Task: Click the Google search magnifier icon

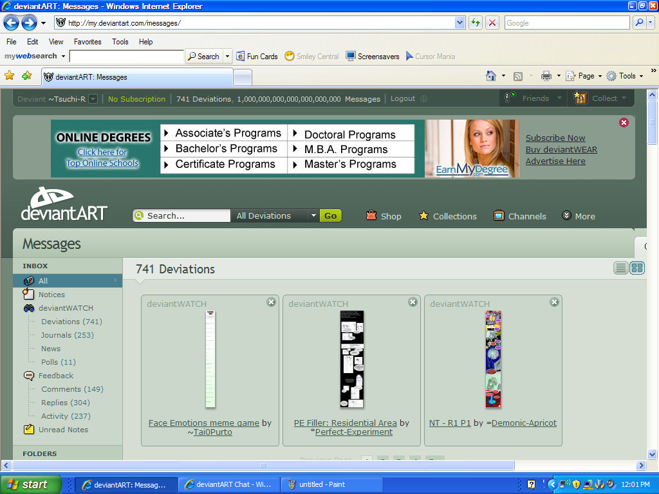Action: click(639, 23)
